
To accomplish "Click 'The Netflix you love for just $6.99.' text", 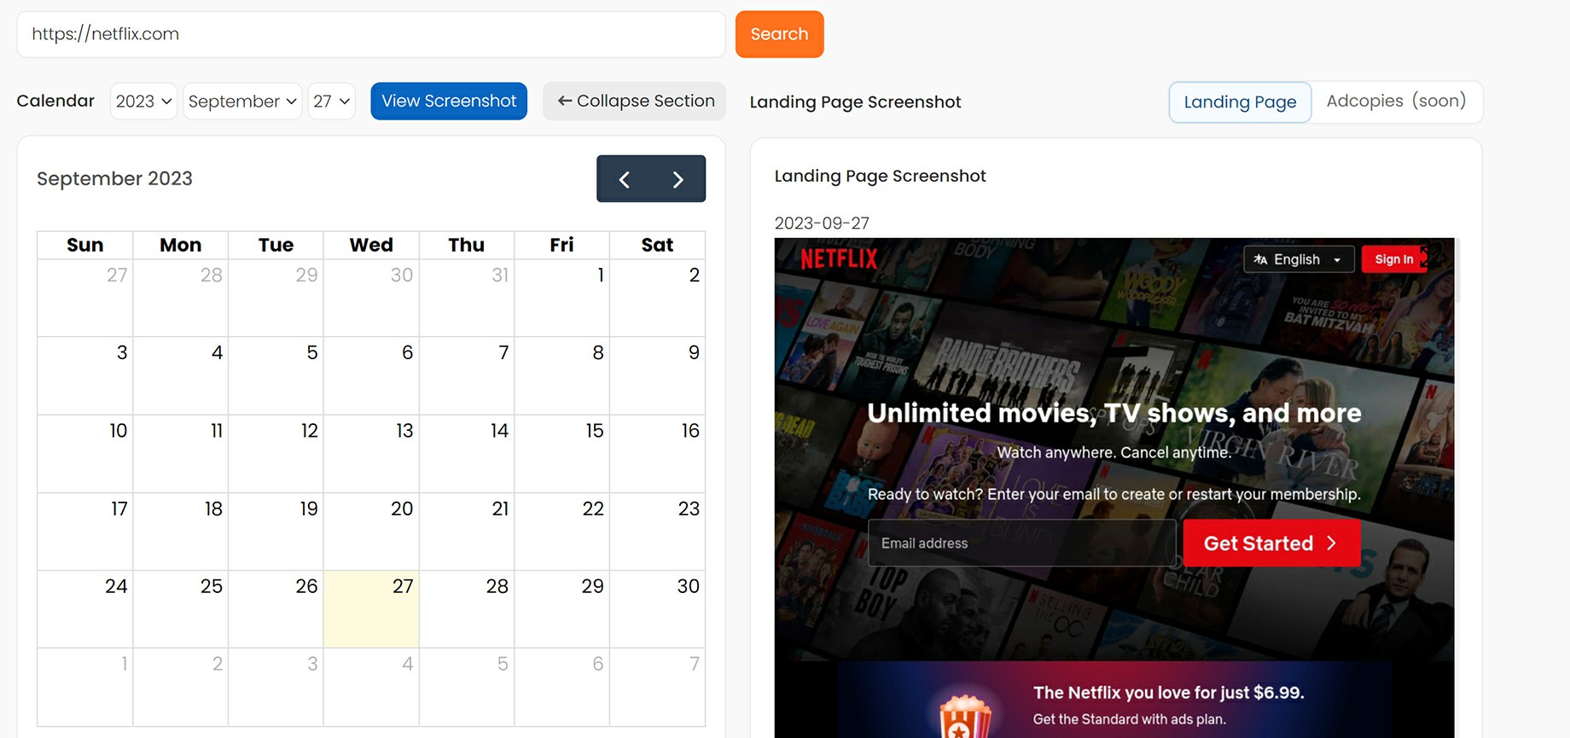I will [x=1168, y=693].
